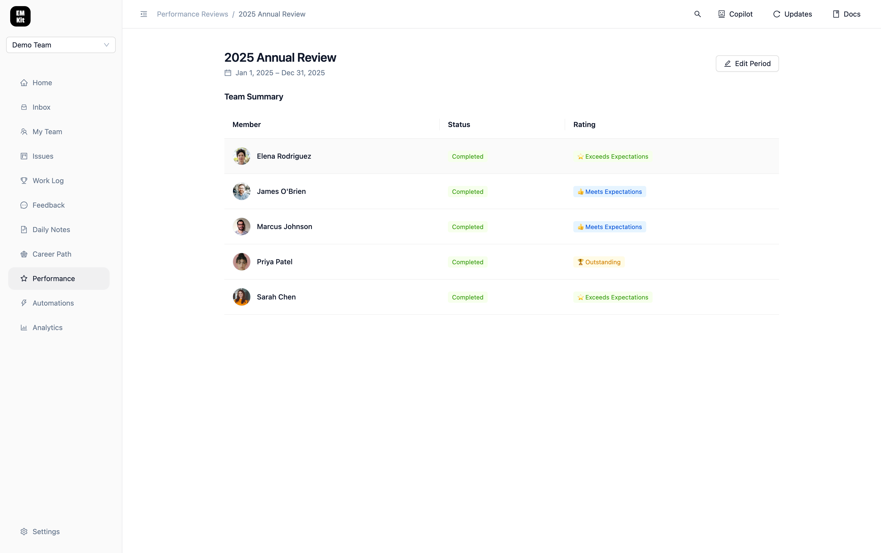
Task: Collapse the sidebar with the menu icon
Action: [x=144, y=14]
